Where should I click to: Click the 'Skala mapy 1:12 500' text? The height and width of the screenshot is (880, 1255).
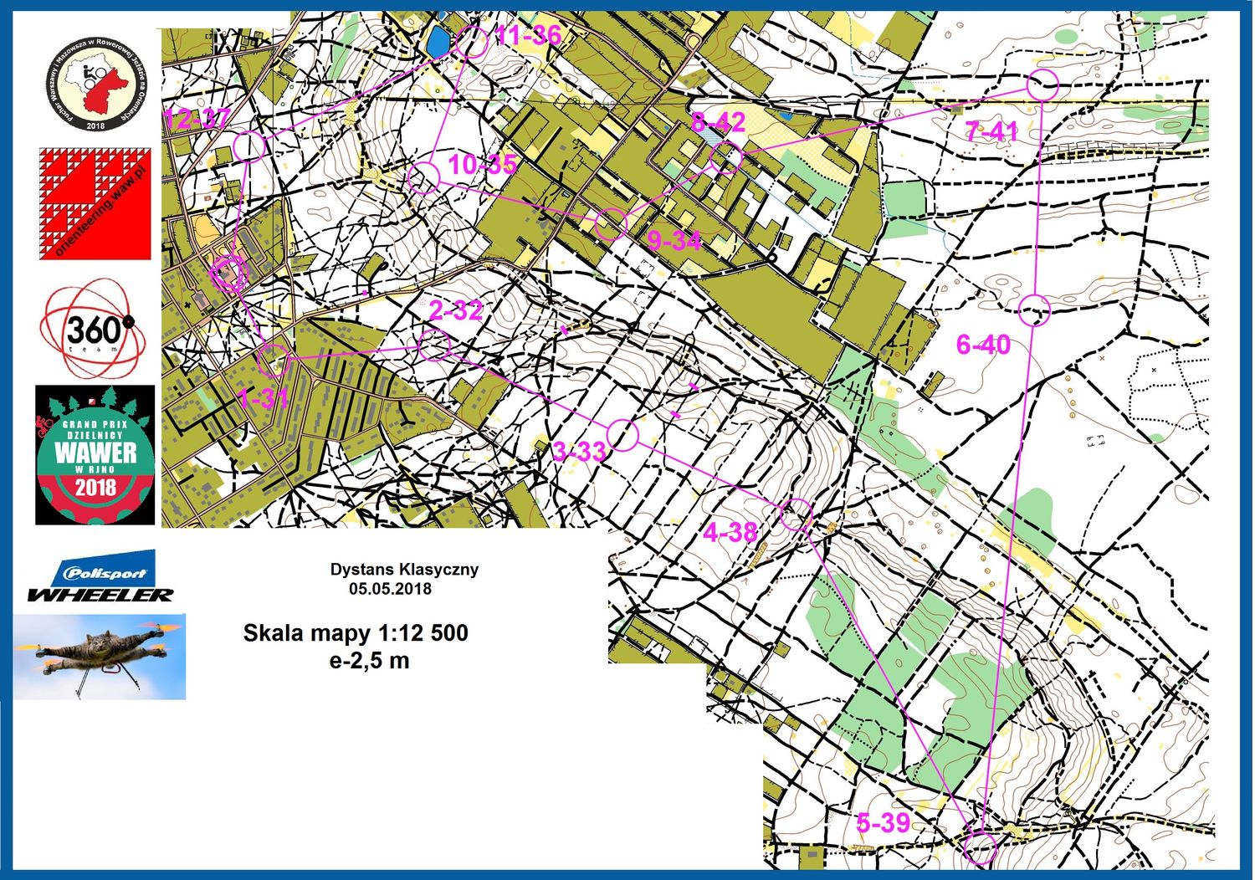click(x=356, y=632)
